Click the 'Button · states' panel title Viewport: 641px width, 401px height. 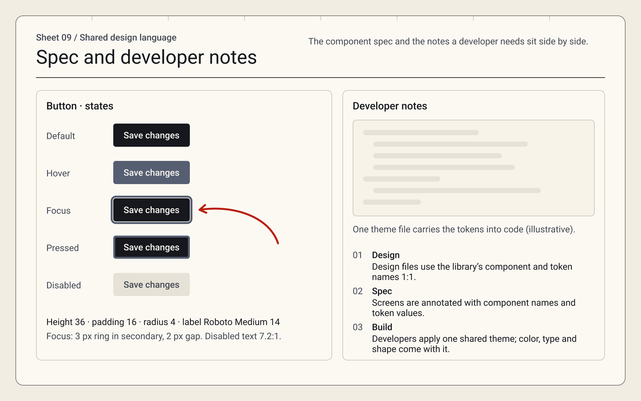(x=80, y=106)
